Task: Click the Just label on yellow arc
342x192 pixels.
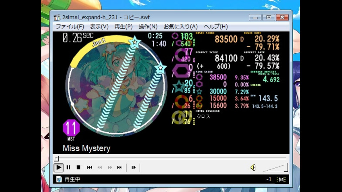Action: click(99, 42)
